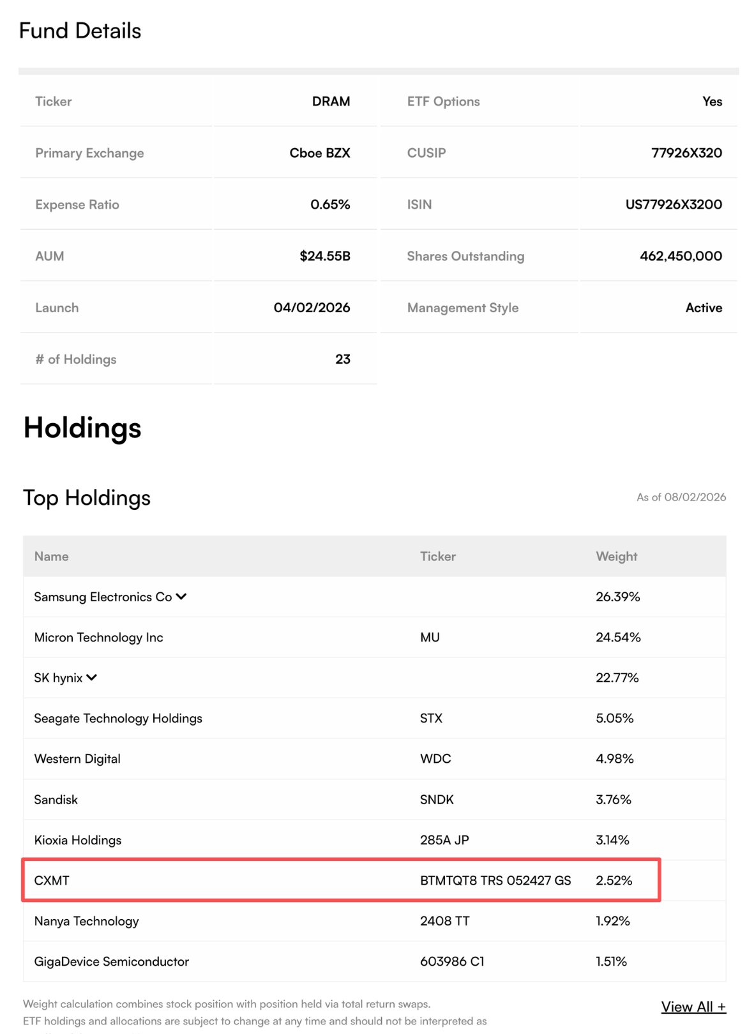The image size is (747, 1034).
Task: Click the Expense Ratio 0.65% value
Action: (x=330, y=205)
